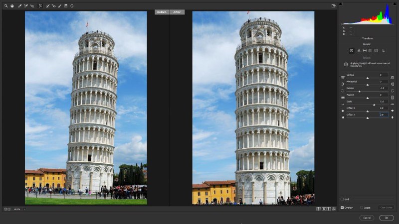Viewport: 399px width, 224px height.
Task: Click the Before preview image
Action: (86, 108)
